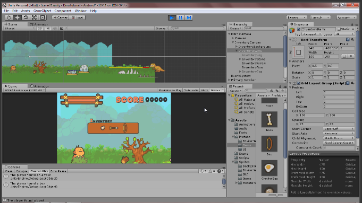Screen dimensions: 362x203
Task: Toggle Mute audio in Game view
Action: click(191, 90)
